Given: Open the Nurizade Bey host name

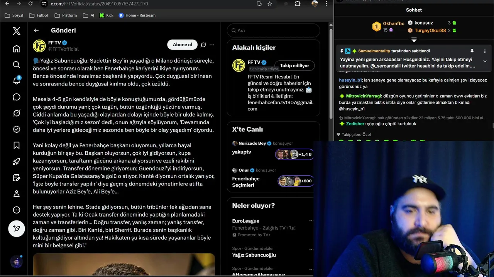Looking at the screenshot, I should [252, 143].
